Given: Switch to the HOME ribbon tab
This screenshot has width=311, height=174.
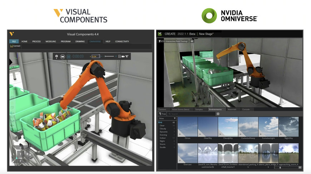Looking at the screenshot, I should tap(24, 41).
